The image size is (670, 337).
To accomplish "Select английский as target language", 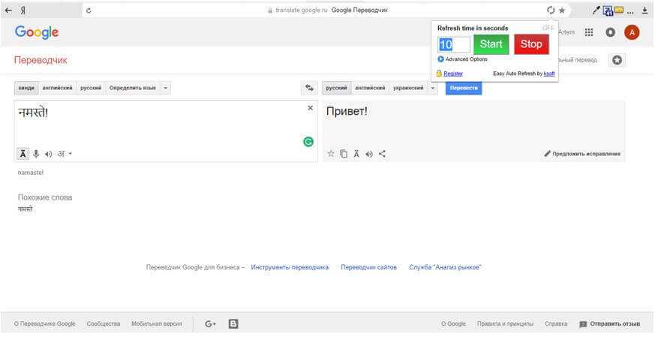I will tap(370, 88).
